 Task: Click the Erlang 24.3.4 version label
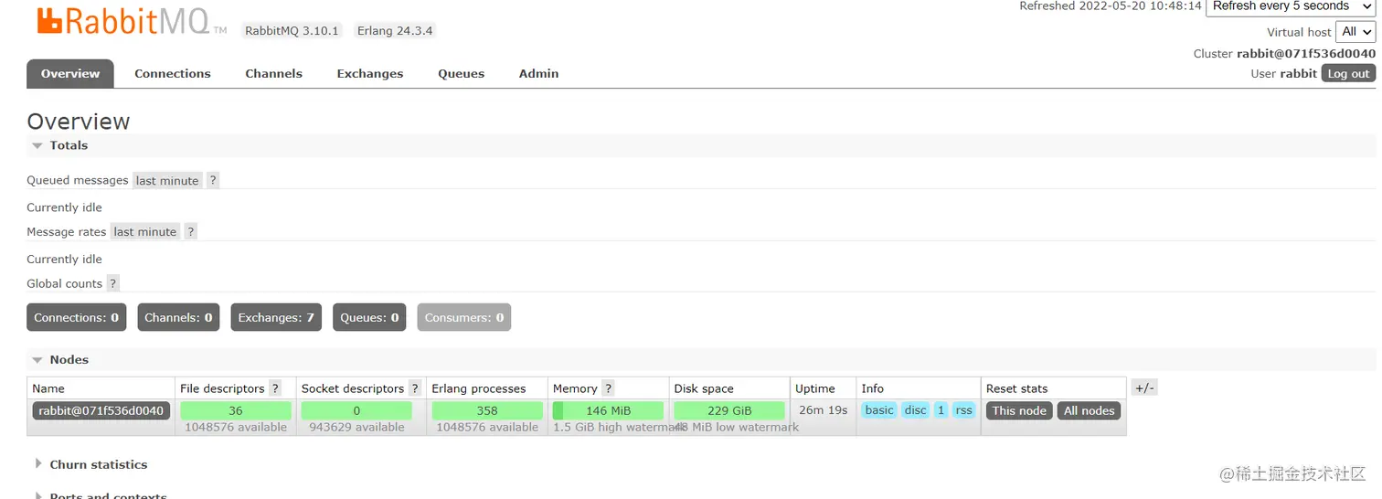395,30
